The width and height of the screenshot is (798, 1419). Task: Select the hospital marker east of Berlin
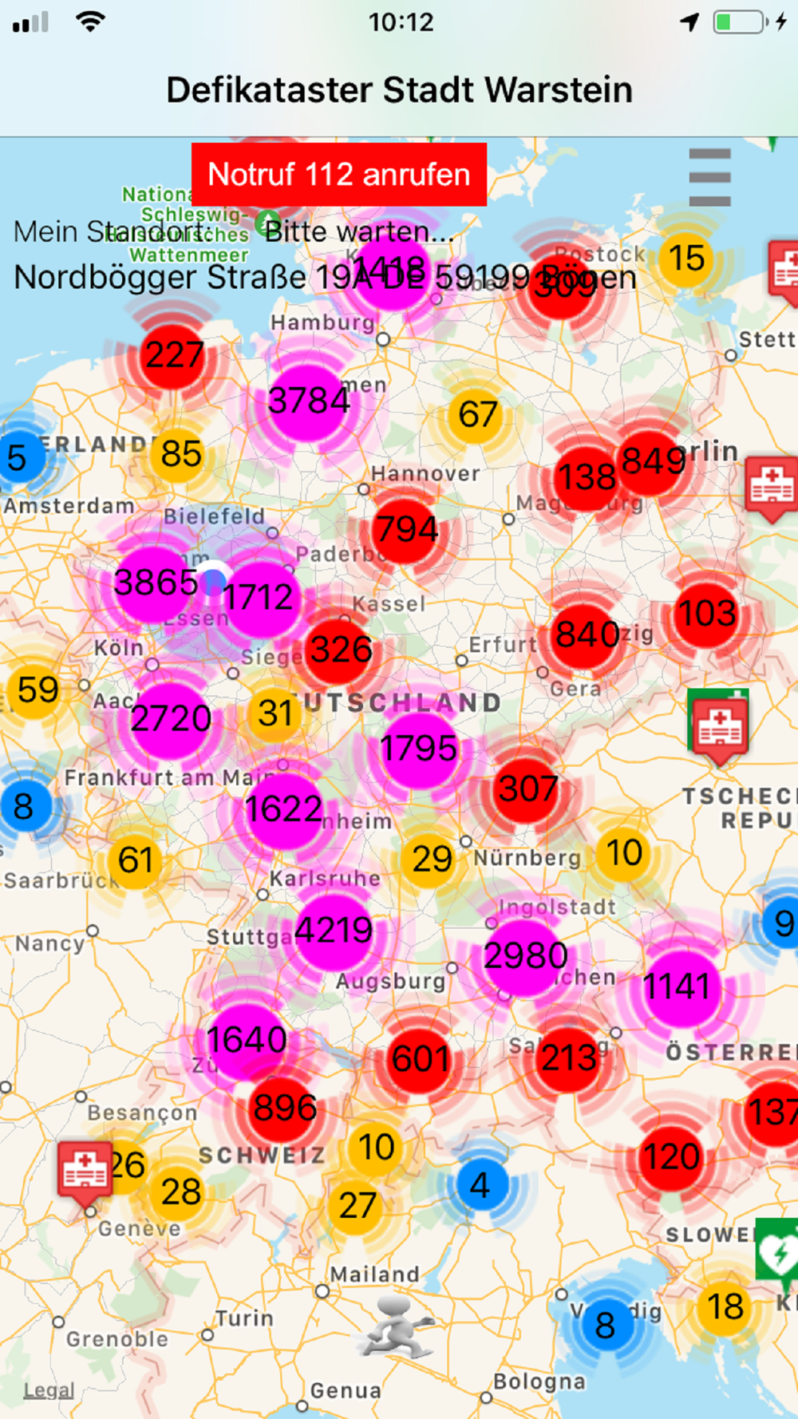pos(772,488)
